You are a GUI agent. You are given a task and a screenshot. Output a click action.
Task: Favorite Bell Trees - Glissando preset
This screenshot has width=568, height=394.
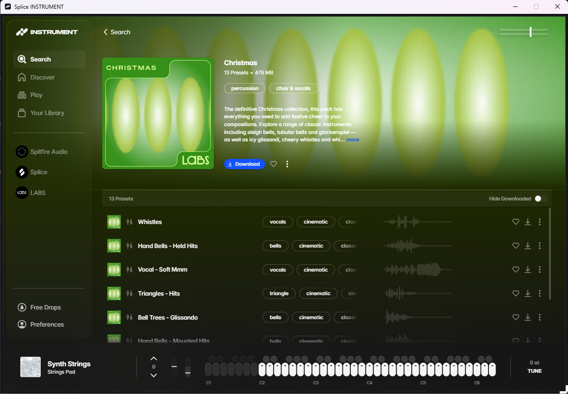[516, 317]
